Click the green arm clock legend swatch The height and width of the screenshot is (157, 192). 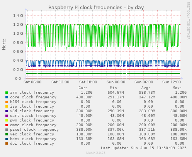7,93
